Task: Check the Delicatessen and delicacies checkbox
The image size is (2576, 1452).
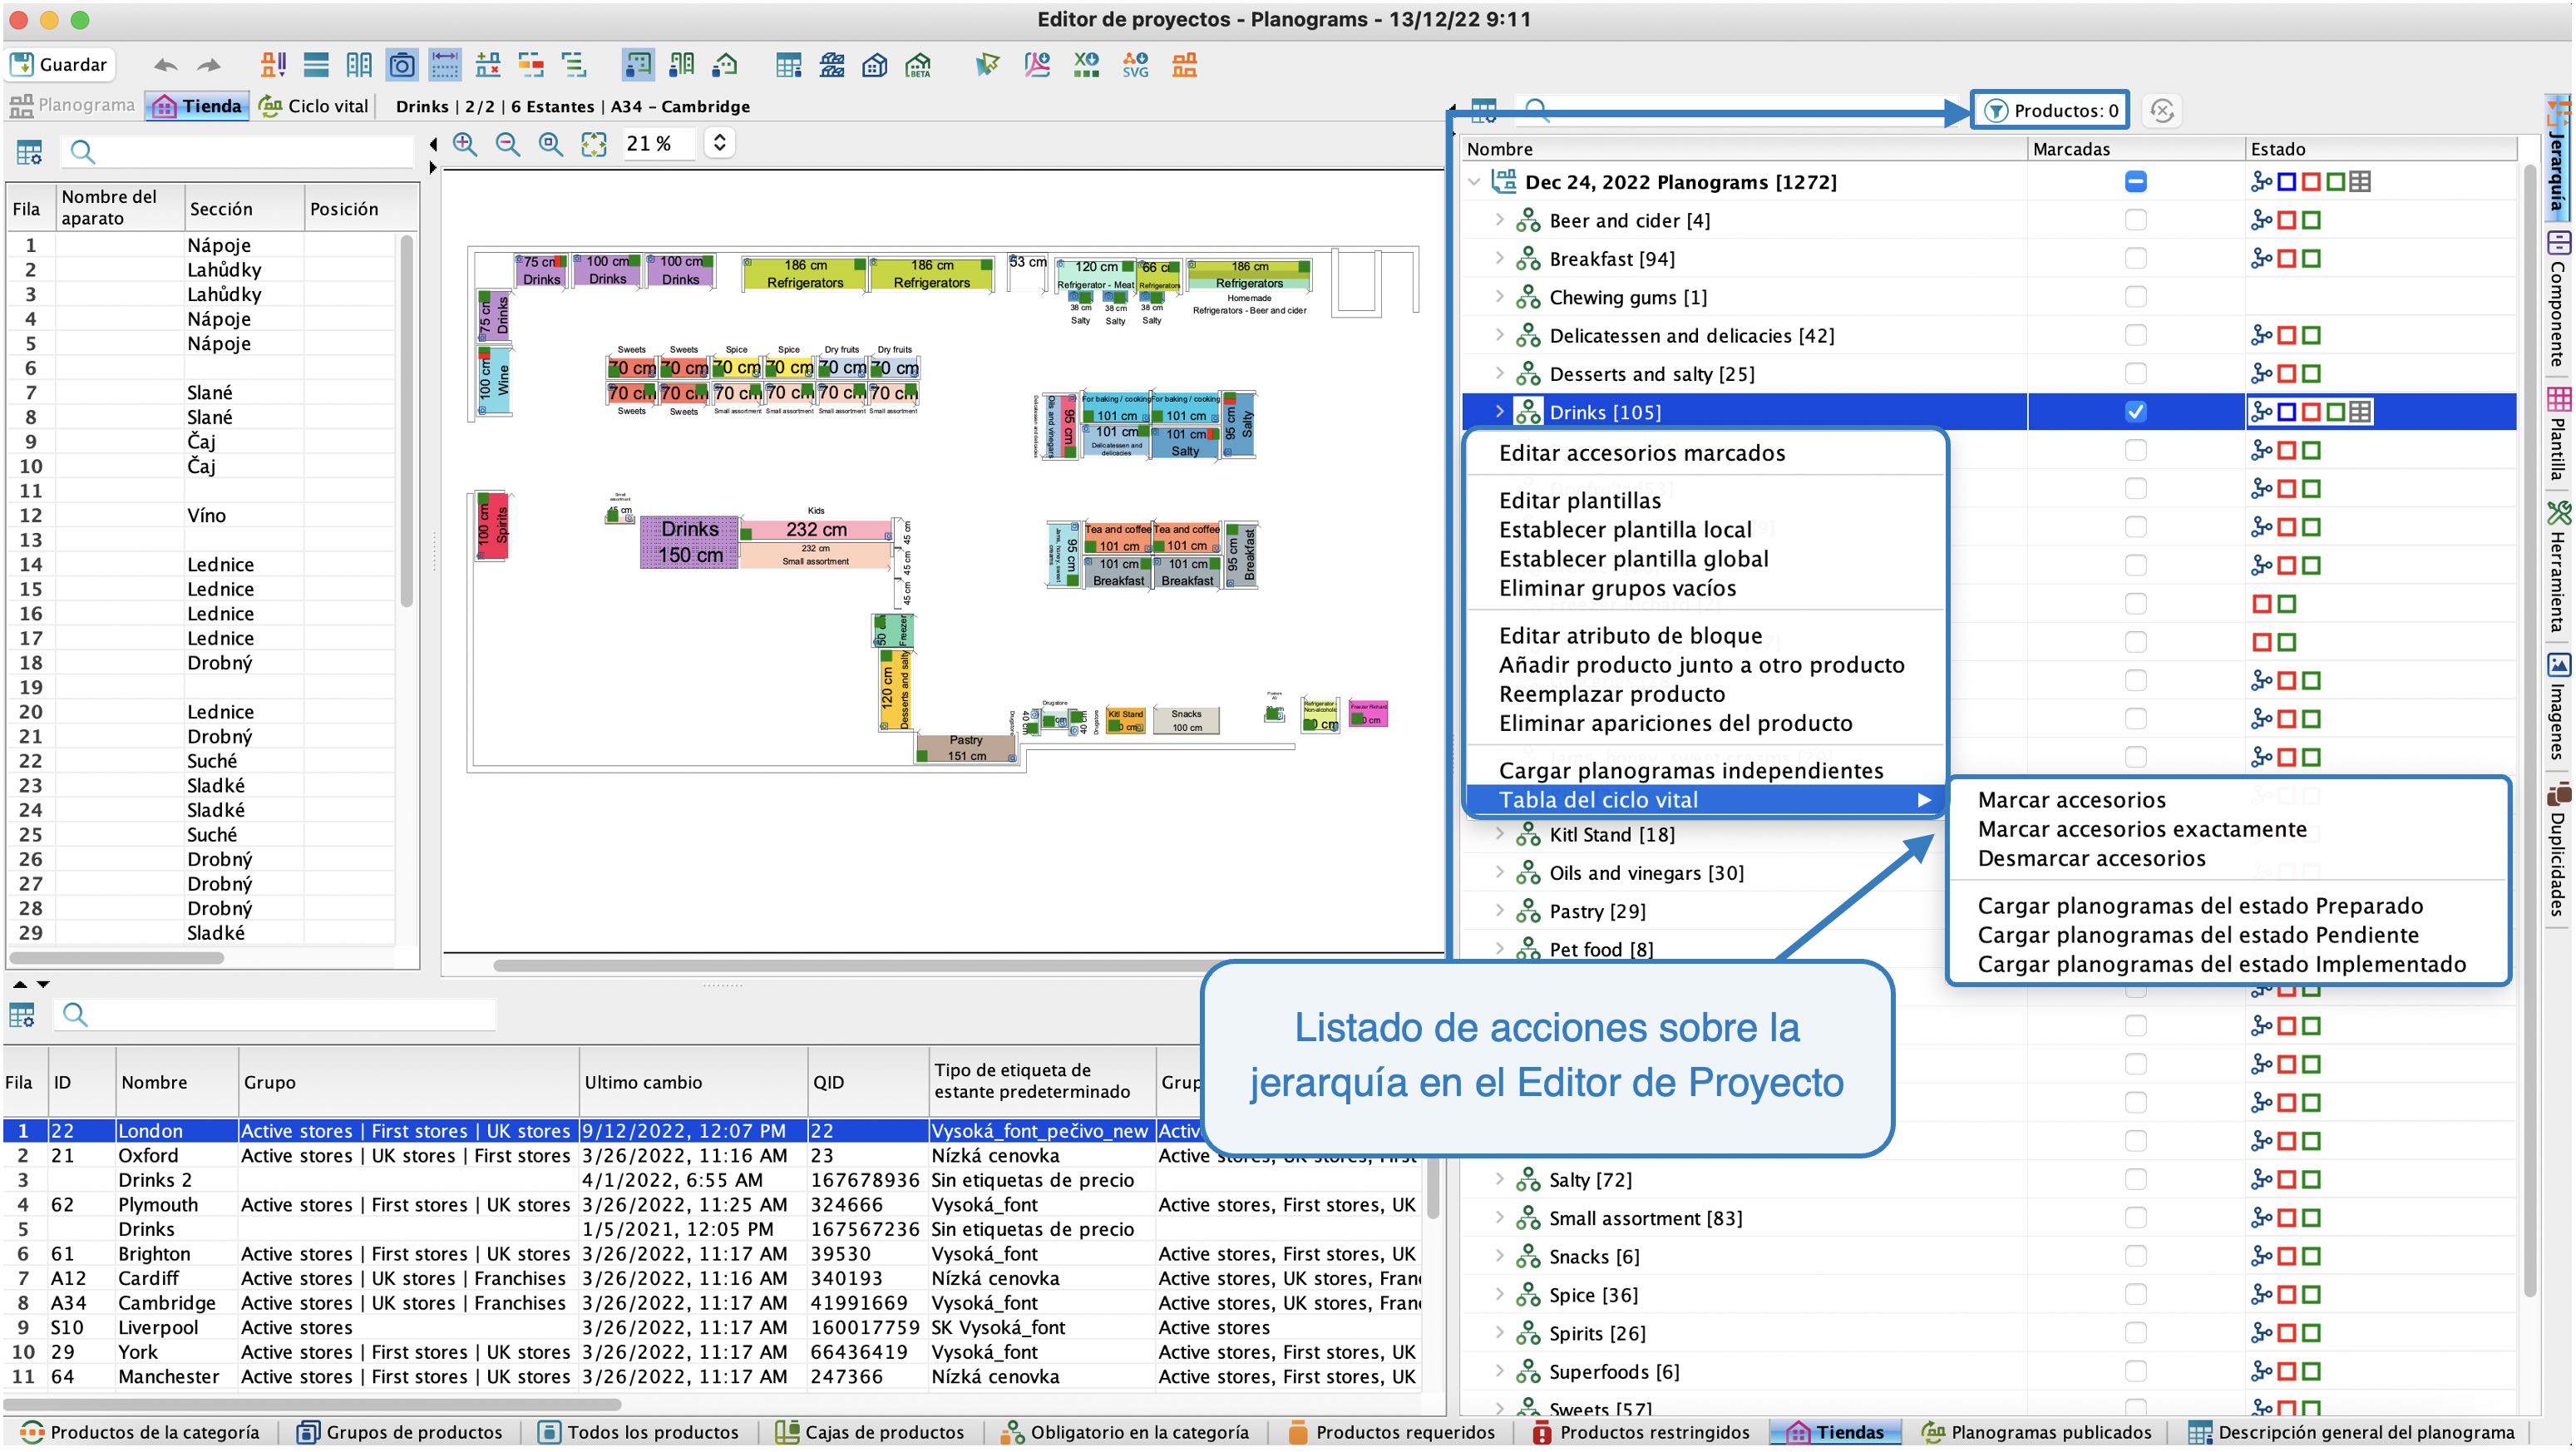Action: tap(2135, 335)
